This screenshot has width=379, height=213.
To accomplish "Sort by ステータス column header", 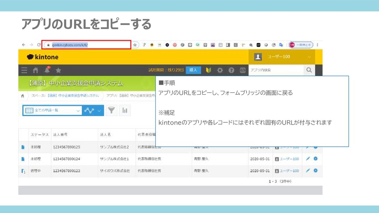I will pos(40,135).
